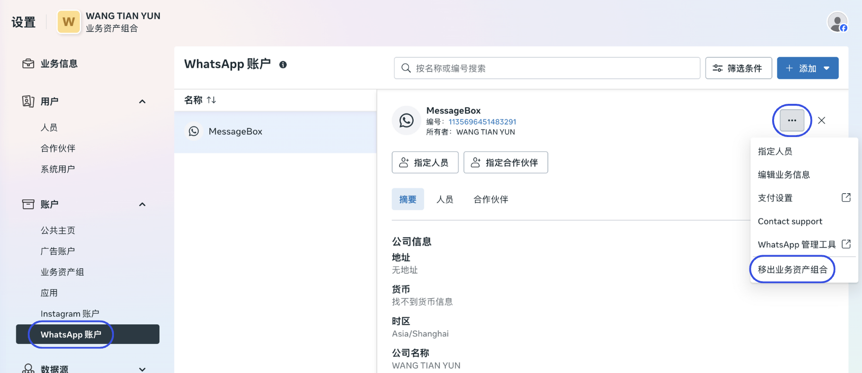Switch to the 人员 tab
The image size is (862, 373).
click(444, 199)
